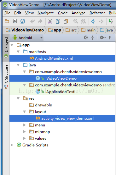Select AndroidManifest.xml file
Viewport: 116px width, 175px height.
click(x=62, y=58)
